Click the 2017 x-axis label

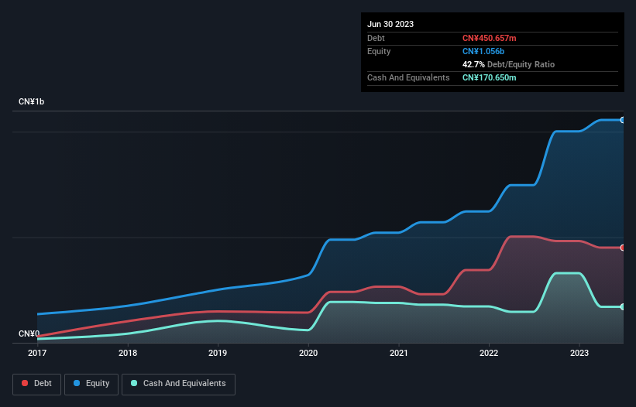37,353
